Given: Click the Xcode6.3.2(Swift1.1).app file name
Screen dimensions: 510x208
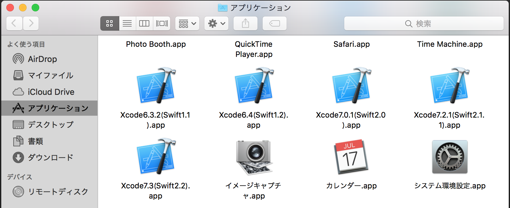Looking at the screenshot, I should 155,120.
